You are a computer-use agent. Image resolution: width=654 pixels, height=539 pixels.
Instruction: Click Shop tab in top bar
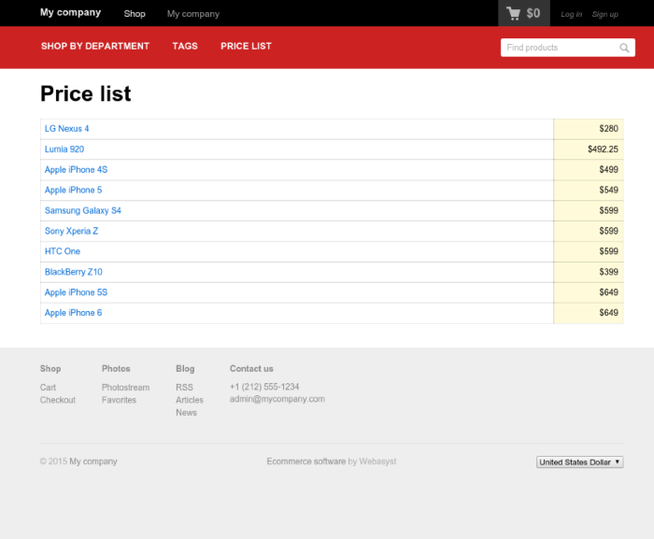pos(135,14)
